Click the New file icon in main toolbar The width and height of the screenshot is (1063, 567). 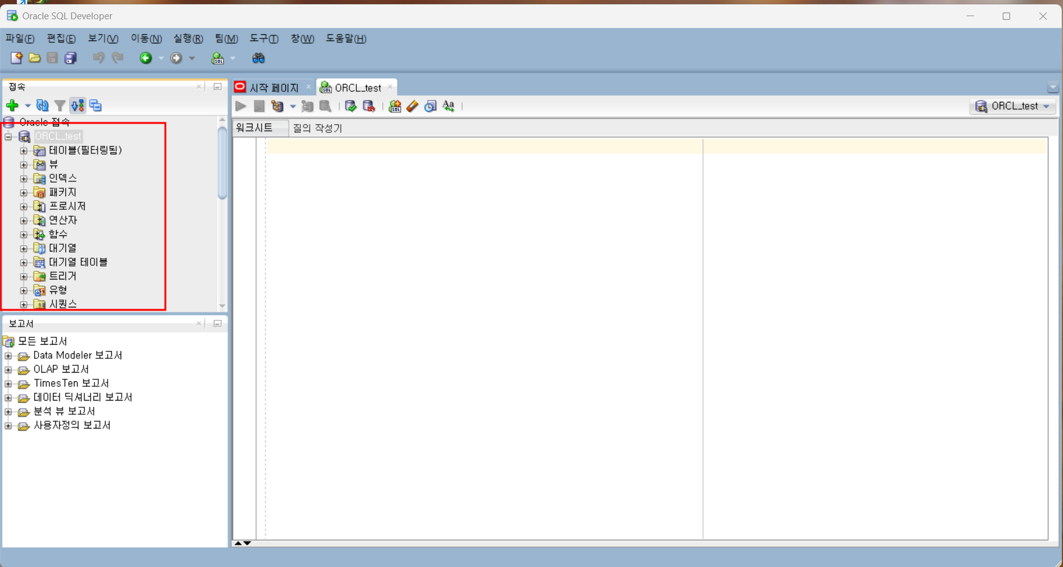(x=17, y=58)
